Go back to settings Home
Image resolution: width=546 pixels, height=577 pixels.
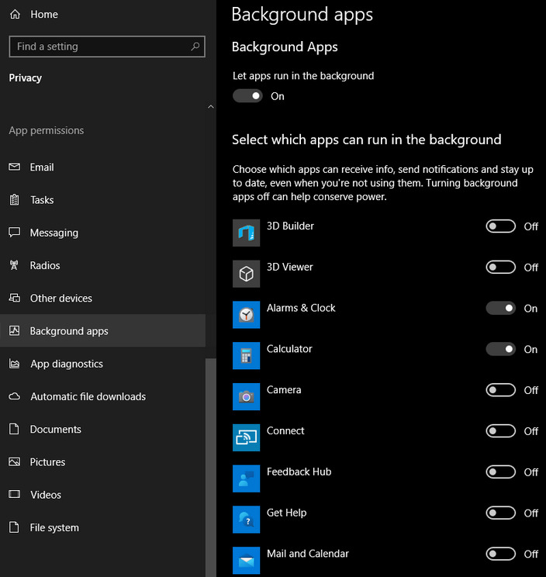pyautogui.click(x=102, y=15)
